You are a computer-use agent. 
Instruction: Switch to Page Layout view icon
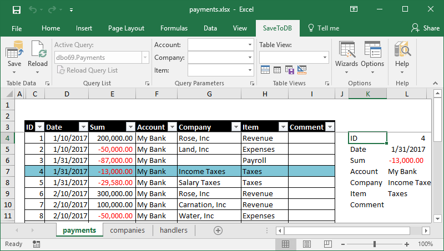[x=307, y=244]
